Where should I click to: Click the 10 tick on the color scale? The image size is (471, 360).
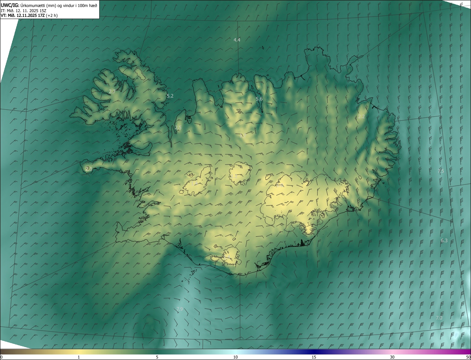(235, 357)
